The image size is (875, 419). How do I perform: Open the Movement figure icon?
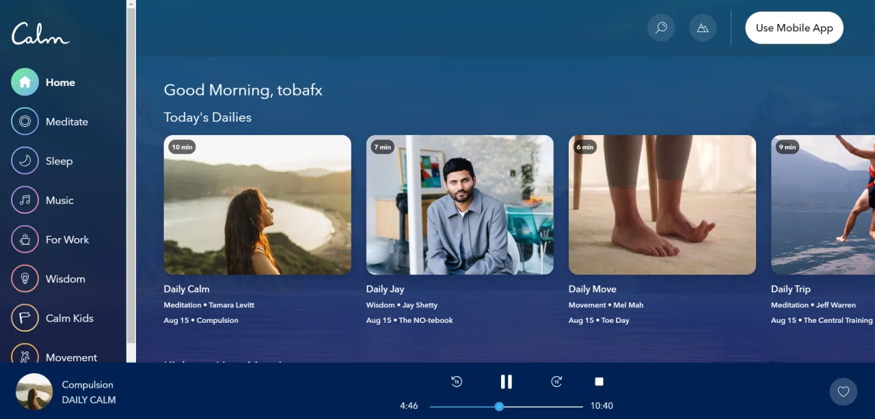[x=25, y=353]
